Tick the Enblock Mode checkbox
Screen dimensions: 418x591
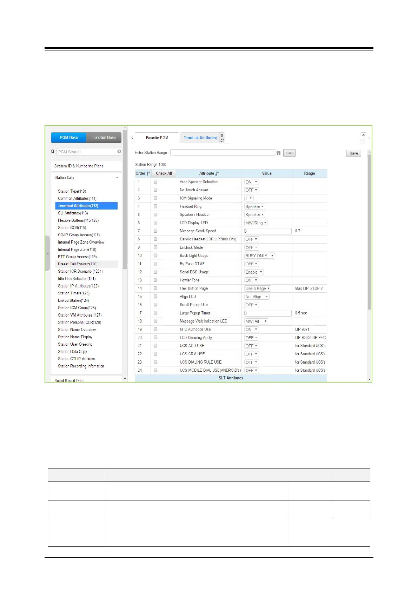pyautogui.click(x=155, y=247)
